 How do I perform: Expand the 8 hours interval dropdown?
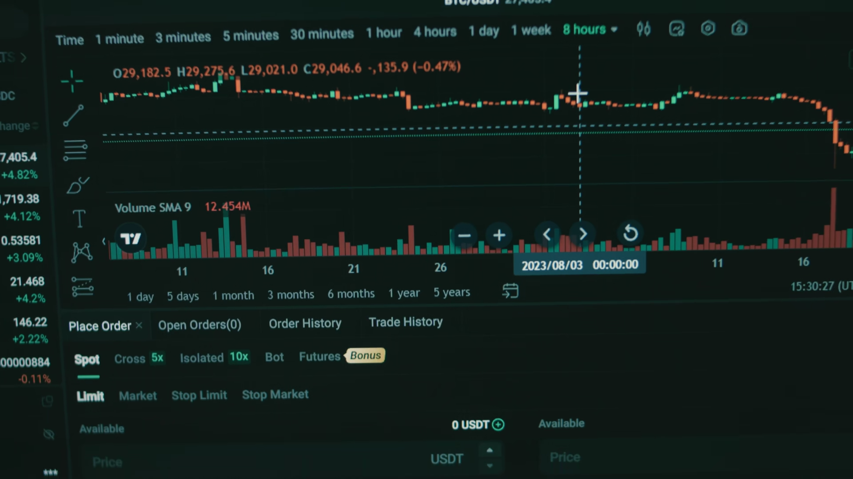tap(590, 30)
